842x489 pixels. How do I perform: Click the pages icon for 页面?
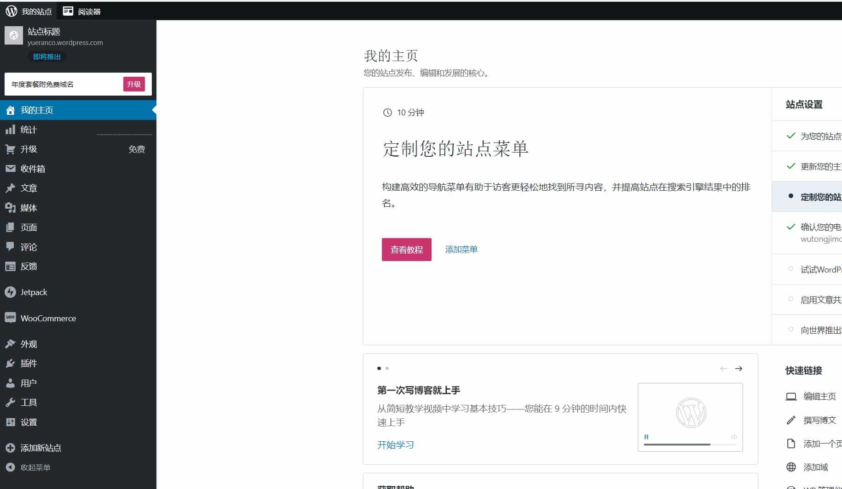(x=10, y=227)
